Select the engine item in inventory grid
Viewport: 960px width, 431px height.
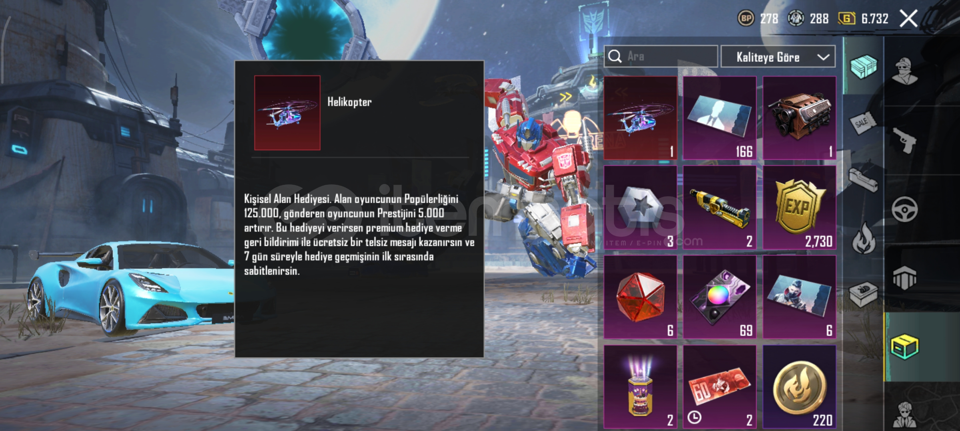(x=799, y=118)
